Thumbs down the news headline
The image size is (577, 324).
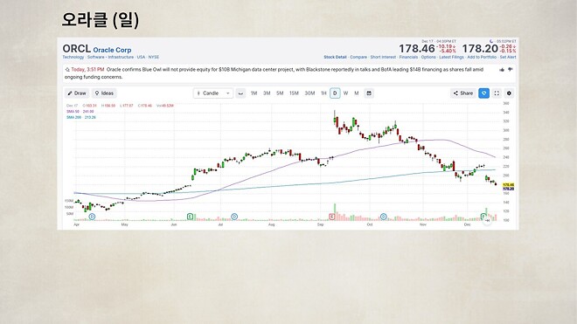click(x=510, y=70)
